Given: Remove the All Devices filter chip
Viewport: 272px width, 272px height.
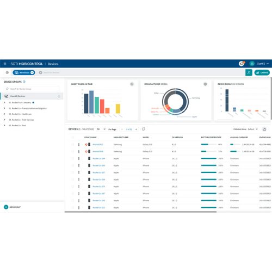Looking at the screenshot, I should [32, 72].
